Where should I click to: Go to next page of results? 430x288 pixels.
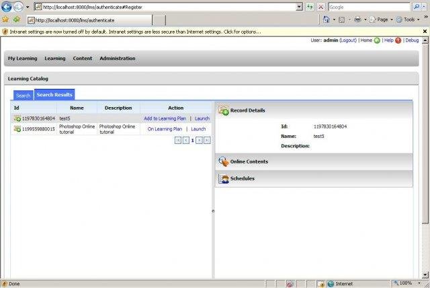click(200, 140)
